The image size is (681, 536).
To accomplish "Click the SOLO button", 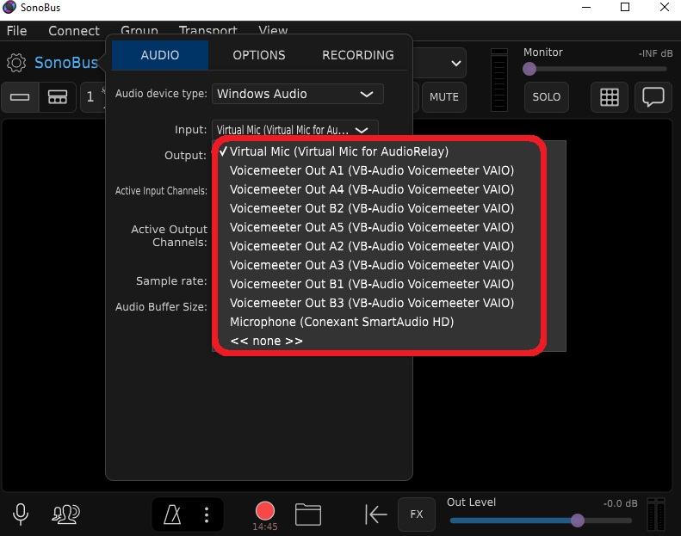I will pos(547,96).
